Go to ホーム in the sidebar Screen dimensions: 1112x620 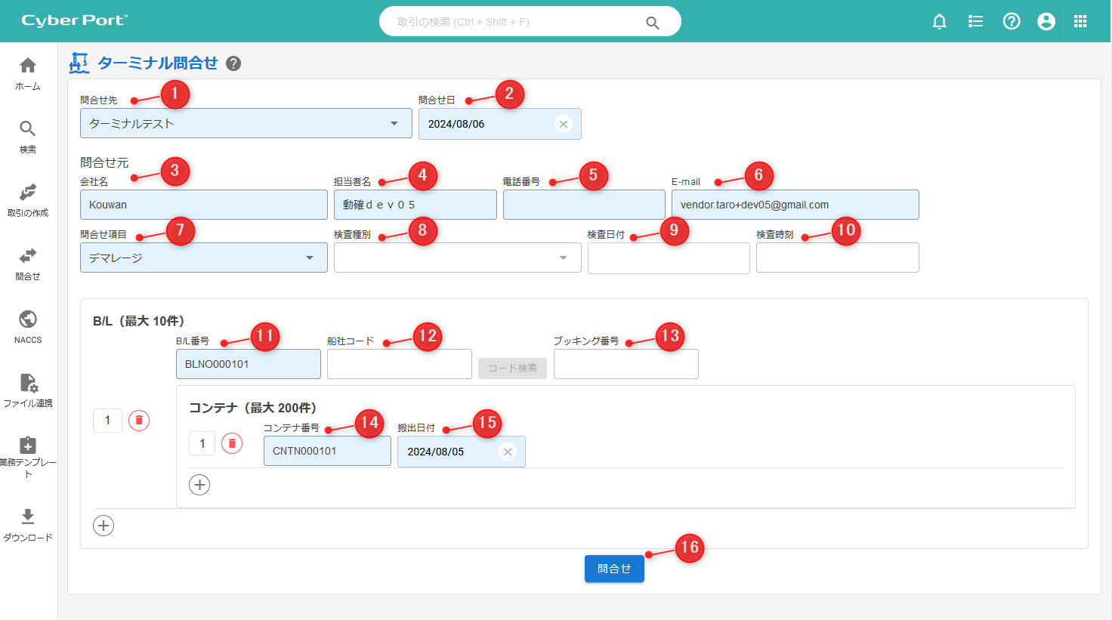tap(28, 73)
